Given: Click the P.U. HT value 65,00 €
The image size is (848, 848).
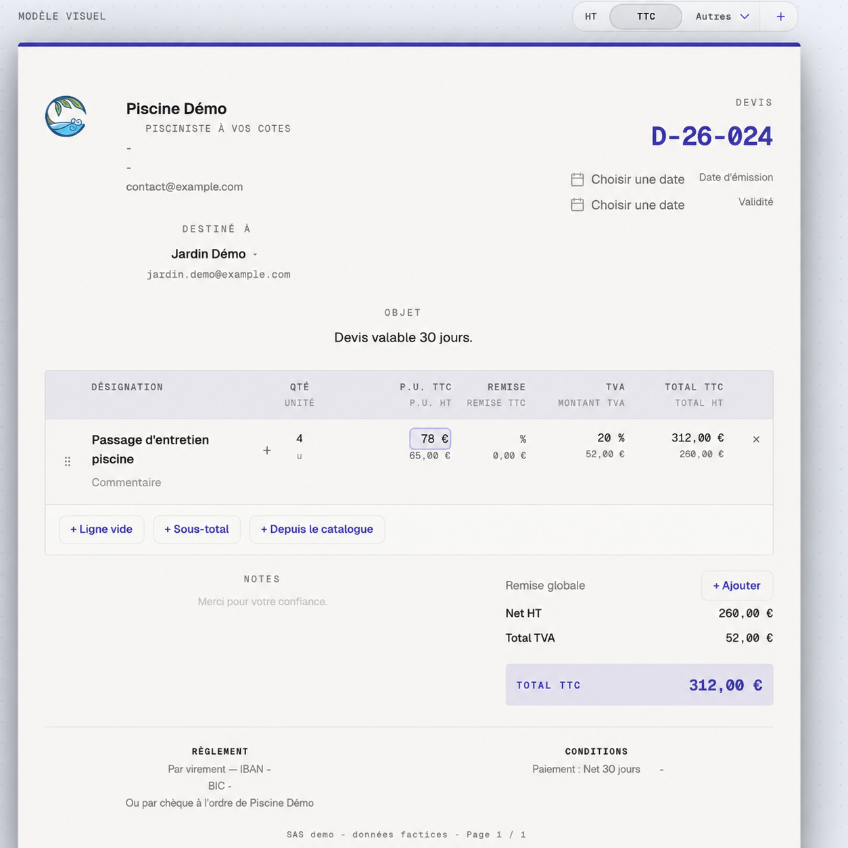Looking at the screenshot, I should click(x=429, y=456).
